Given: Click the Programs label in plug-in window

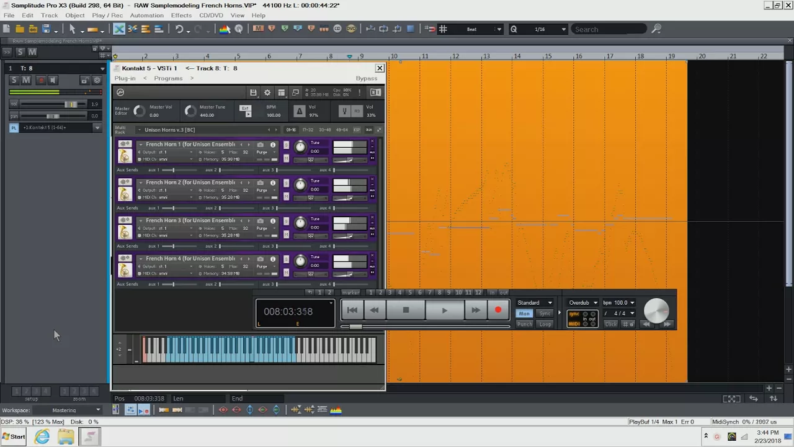Looking at the screenshot, I should pyautogui.click(x=168, y=78).
